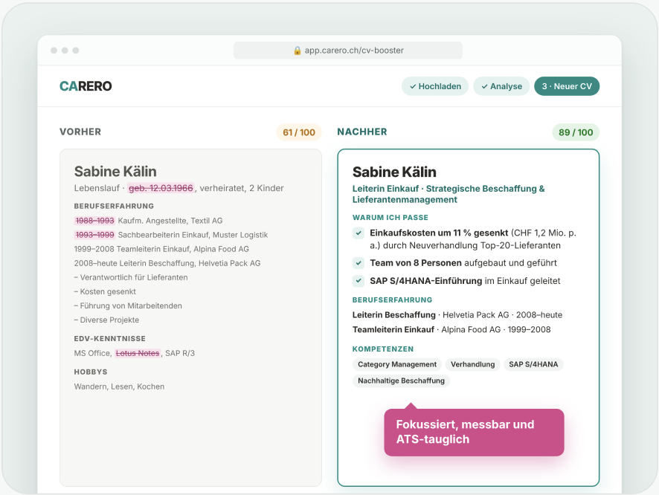Toggle the Team von 8 Personen checkmark

pos(359,263)
